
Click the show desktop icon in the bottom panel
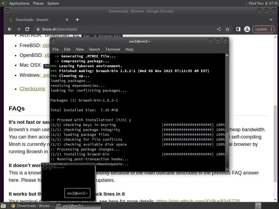(x=3, y=206)
